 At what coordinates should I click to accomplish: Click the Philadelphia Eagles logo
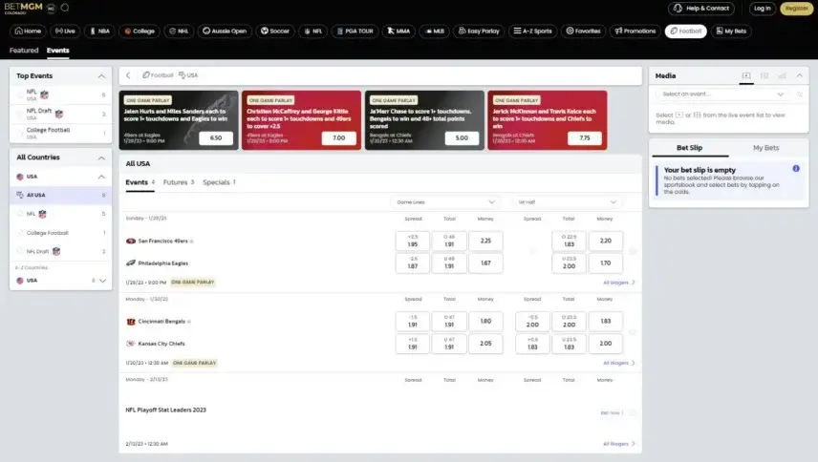coord(131,263)
